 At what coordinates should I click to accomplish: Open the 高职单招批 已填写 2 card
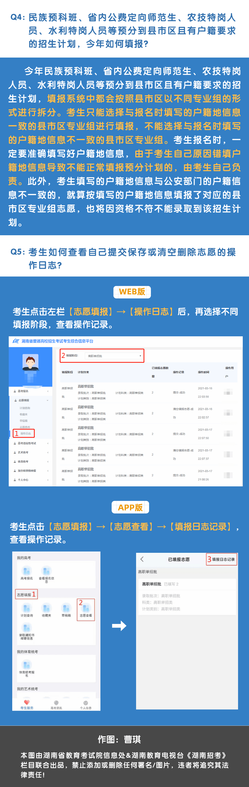(187, 597)
